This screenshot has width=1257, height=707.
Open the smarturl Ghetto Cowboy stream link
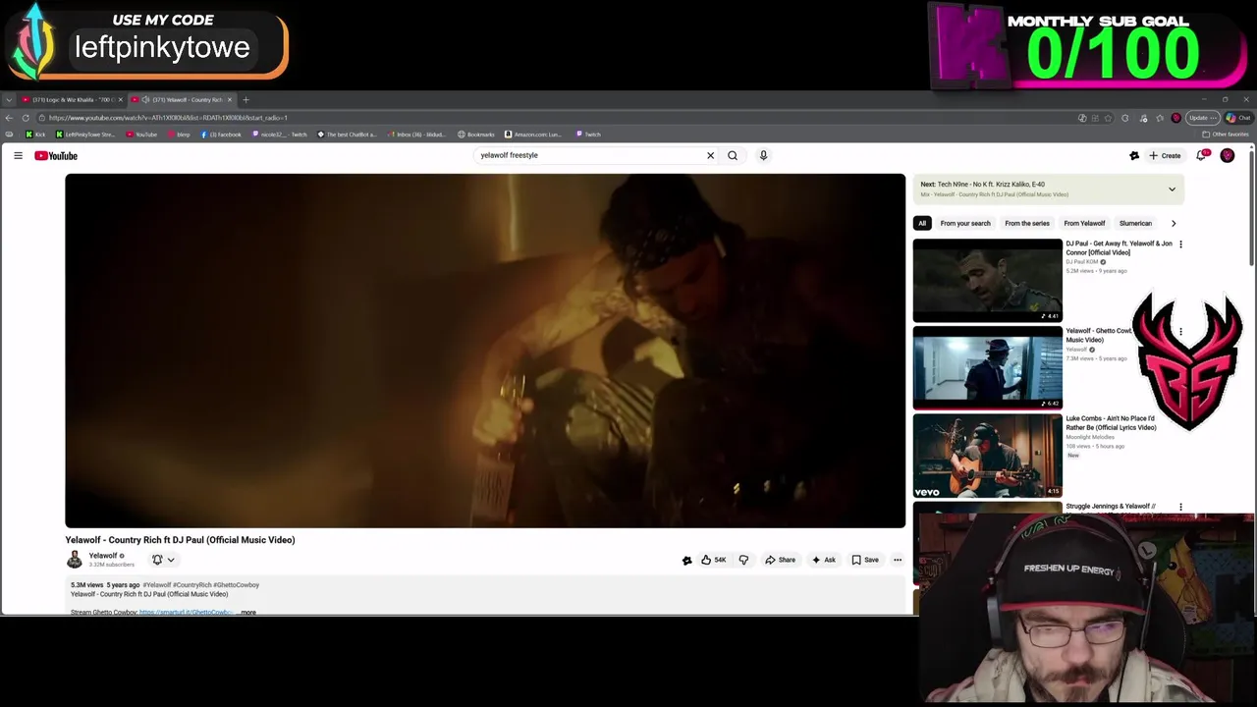click(185, 613)
